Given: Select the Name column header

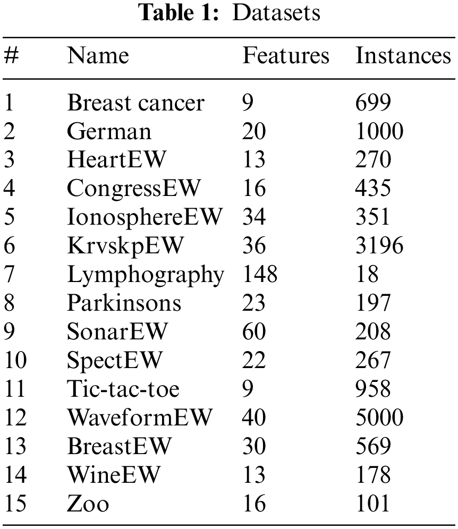Looking at the screenshot, I should click(98, 56).
